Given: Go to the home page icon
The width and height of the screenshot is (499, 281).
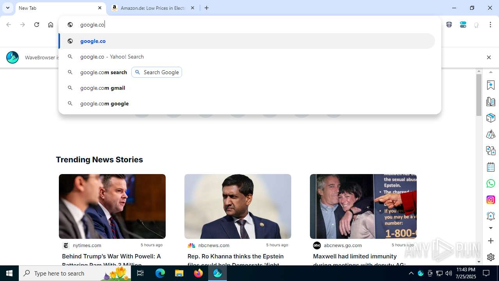Looking at the screenshot, I should click(51, 25).
